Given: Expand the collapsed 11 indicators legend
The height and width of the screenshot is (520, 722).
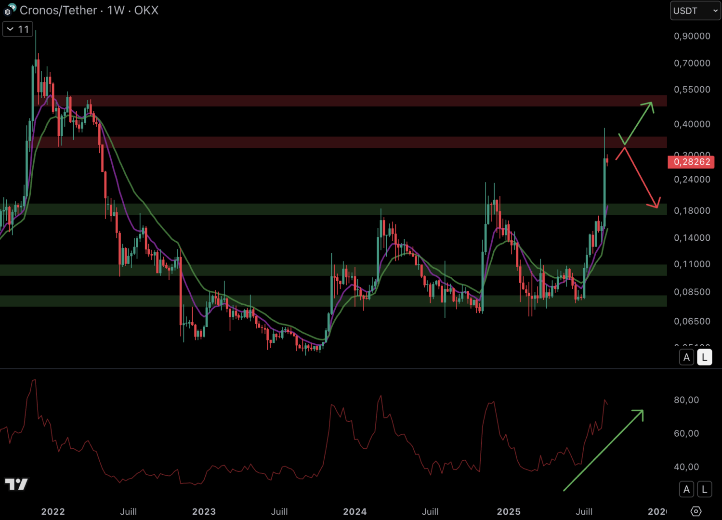Looking at the screenshot, I should (18, 29).
